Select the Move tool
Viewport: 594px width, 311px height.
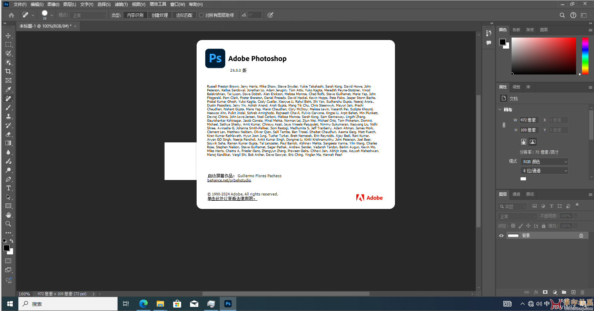tap(8, 36)
